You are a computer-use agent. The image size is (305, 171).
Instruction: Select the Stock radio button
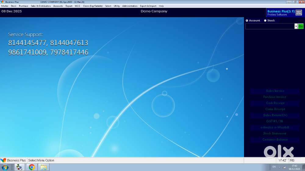point(265,21)
